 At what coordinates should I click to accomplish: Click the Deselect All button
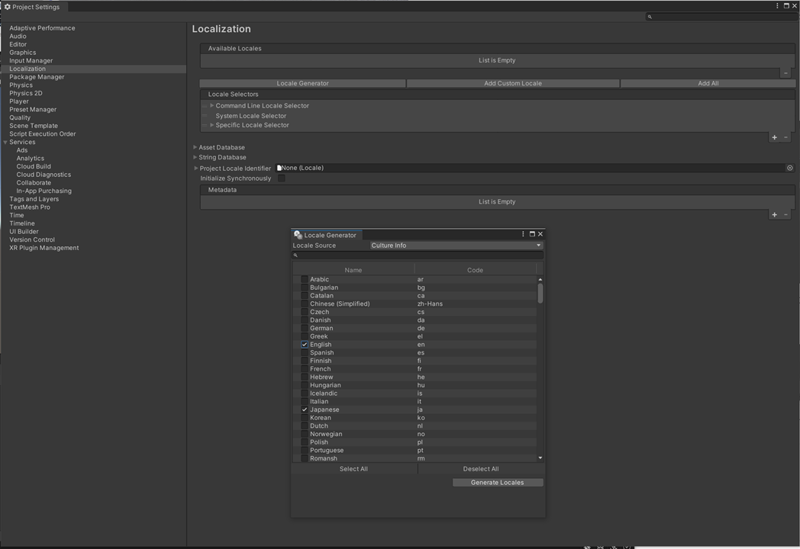480,468
